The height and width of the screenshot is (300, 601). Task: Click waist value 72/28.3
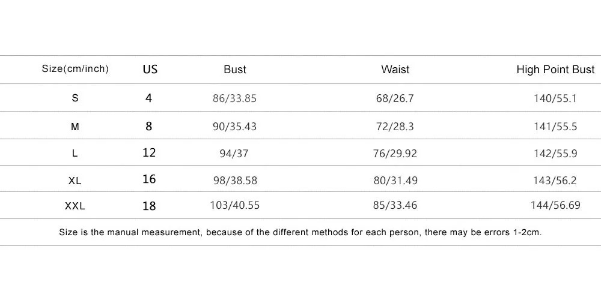point(395,127)
